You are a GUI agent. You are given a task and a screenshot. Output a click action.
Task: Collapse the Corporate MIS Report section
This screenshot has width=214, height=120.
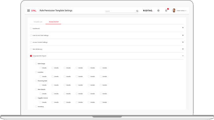(183, 56)
